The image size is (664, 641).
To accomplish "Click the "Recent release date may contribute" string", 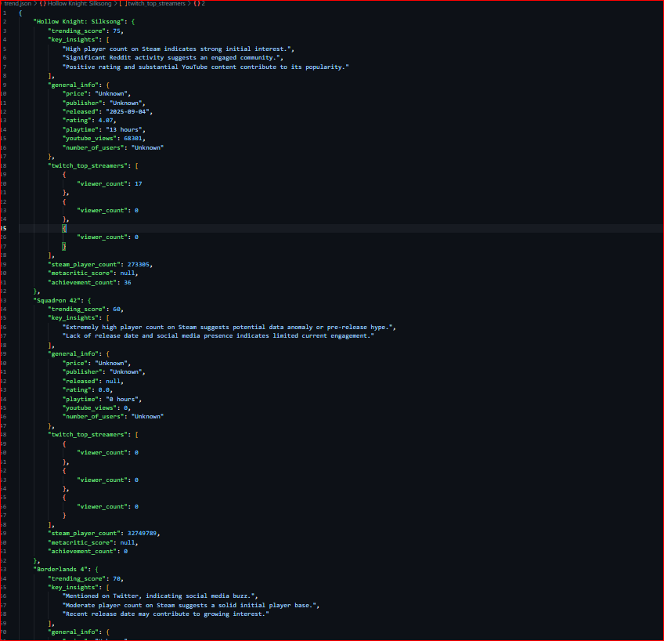I will pos(165,614).
